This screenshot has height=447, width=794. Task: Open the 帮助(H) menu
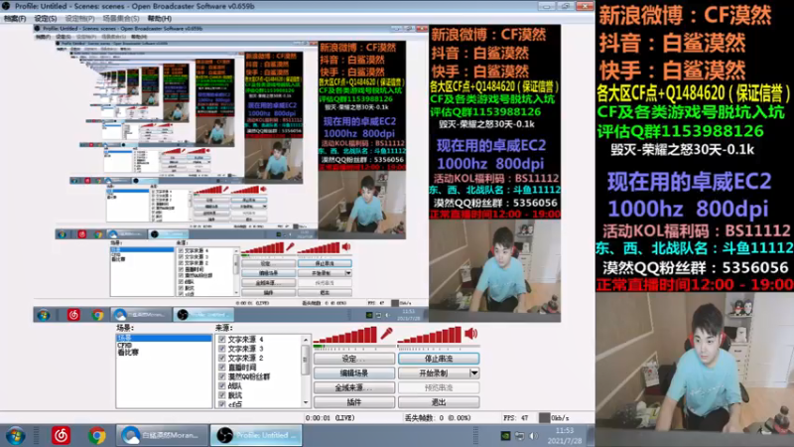(x=160, y=18)
